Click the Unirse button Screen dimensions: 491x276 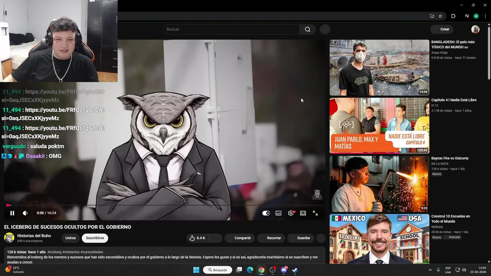point(71,238)
